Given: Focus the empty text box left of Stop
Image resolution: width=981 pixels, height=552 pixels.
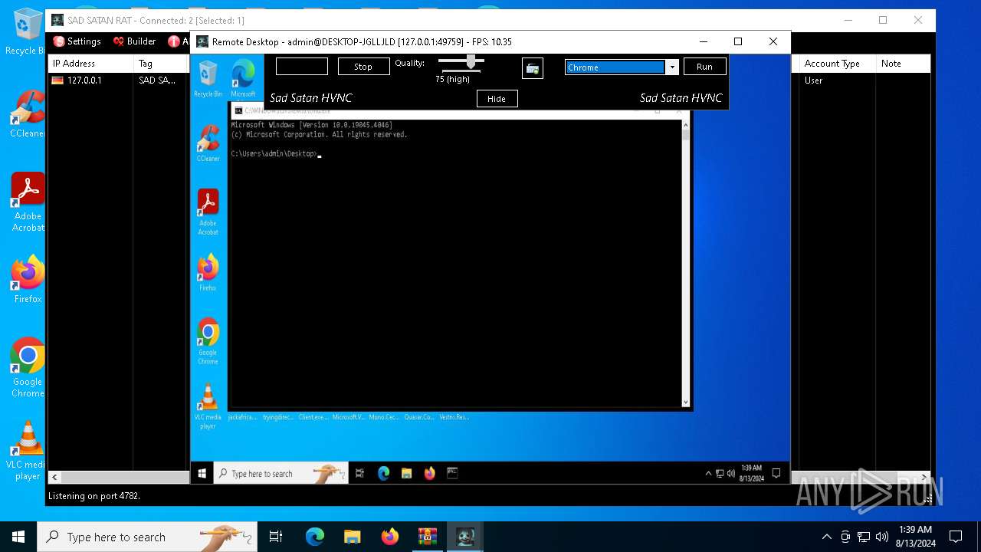Looking at the screenshot, I should click(302, 67).
